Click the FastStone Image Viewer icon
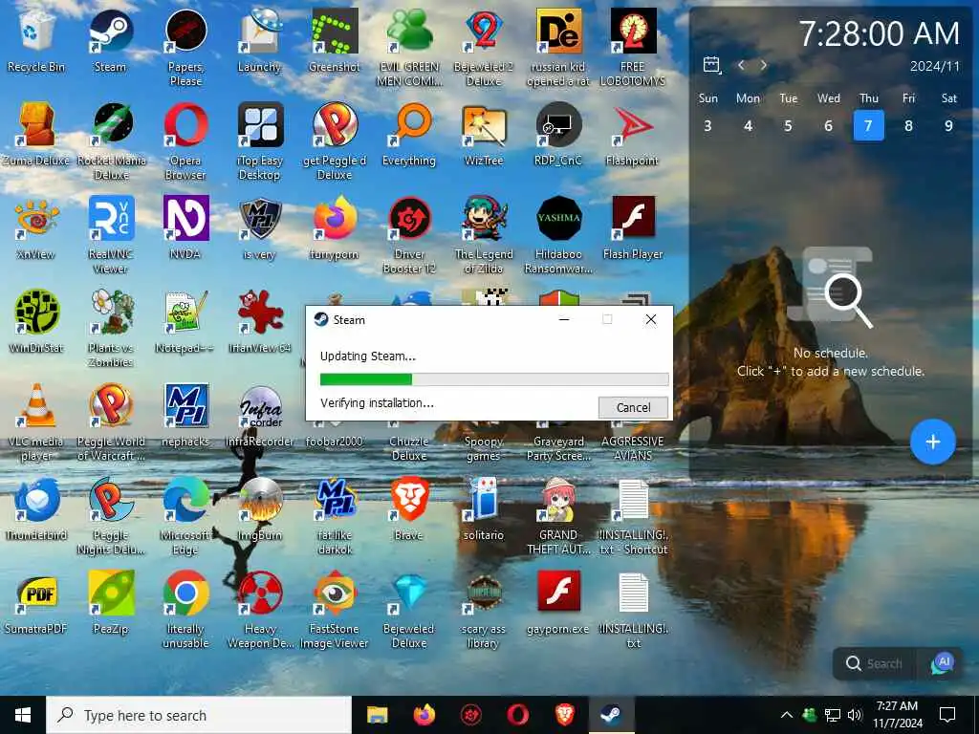This screenshot has height=734, width=979. pos(334,593)
